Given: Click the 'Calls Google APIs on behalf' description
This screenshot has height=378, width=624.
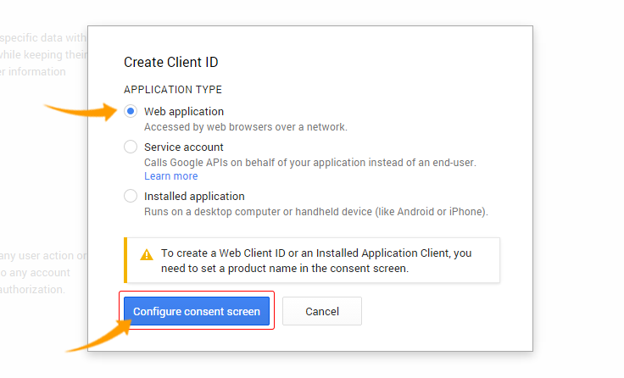Looking at the screenshot, I should 310,163.
